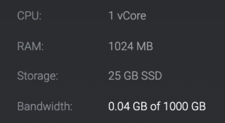The height and width of the screenshot is (123, 225).
Task: Open the 0.04 GB of 1000 GB bandwidth usage
Action: [157, 107]
